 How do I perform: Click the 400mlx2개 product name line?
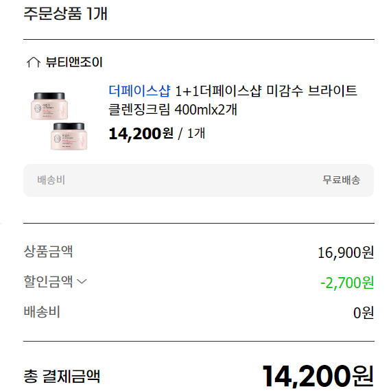[173, 110]
